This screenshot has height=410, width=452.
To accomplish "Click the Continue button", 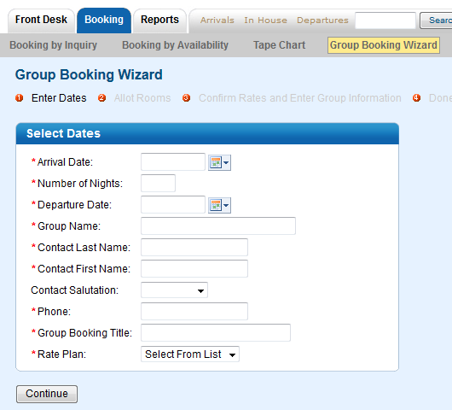I will coord(47,394).
